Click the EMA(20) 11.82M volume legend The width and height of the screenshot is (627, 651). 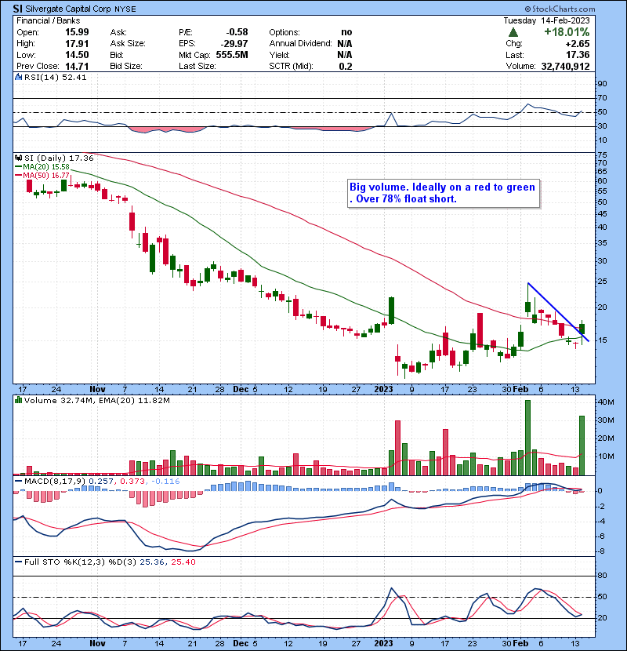135,401
